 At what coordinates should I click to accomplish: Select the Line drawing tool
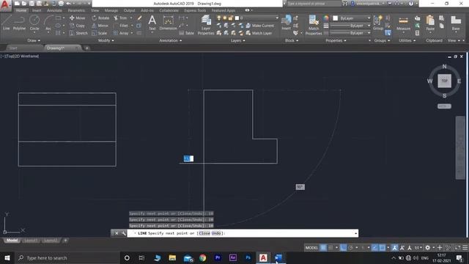[x=7, y=23]
